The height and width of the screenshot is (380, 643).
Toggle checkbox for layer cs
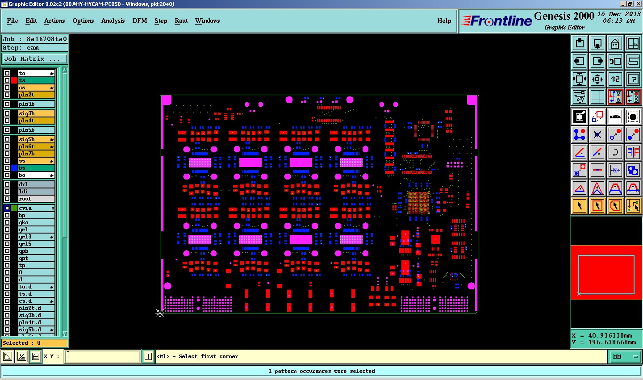(x=7, y=88)
